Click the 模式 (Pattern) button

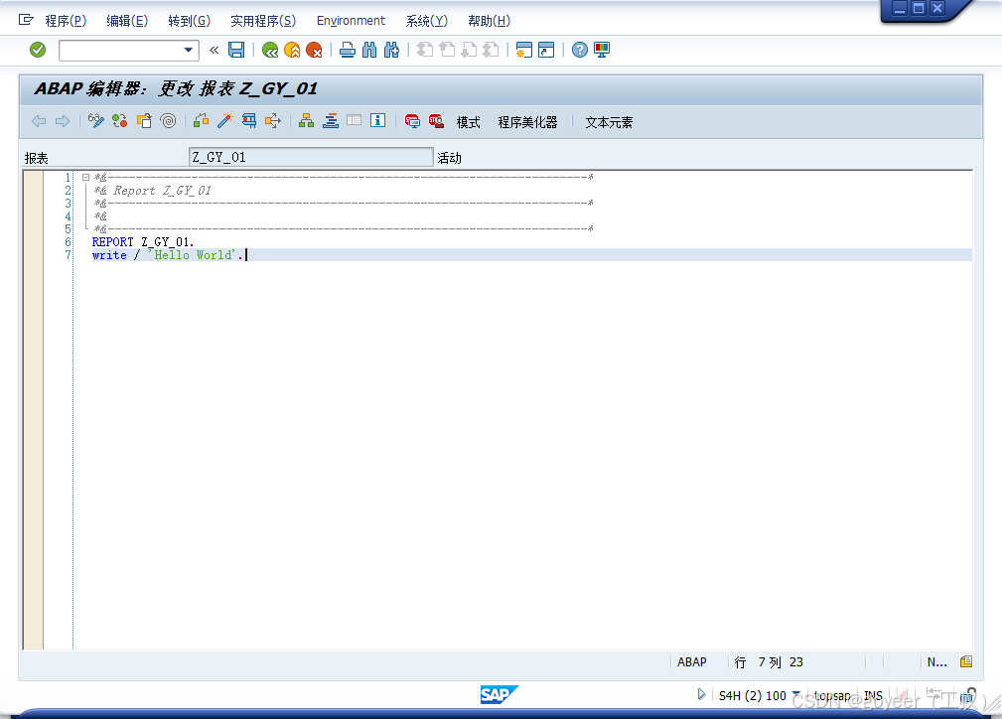[x=466, y=122]
